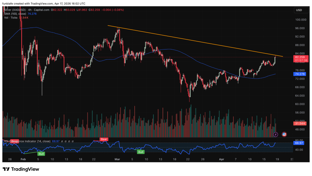Click the Feb label on time axis
Viewport: 312px width, 176px height.
point(23,159)
